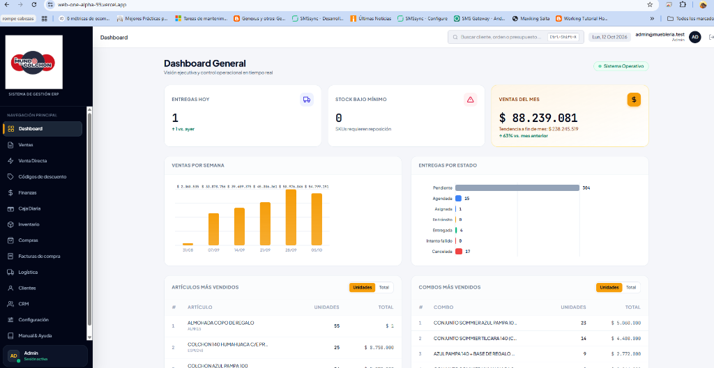Click the 07/09 weekly sales bar

pos(213,229)
